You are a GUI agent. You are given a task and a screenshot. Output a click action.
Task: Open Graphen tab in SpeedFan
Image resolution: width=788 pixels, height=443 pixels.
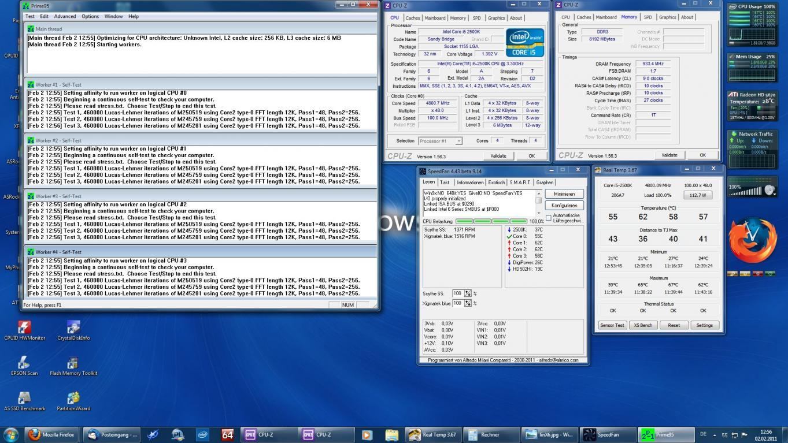point(545,183)
